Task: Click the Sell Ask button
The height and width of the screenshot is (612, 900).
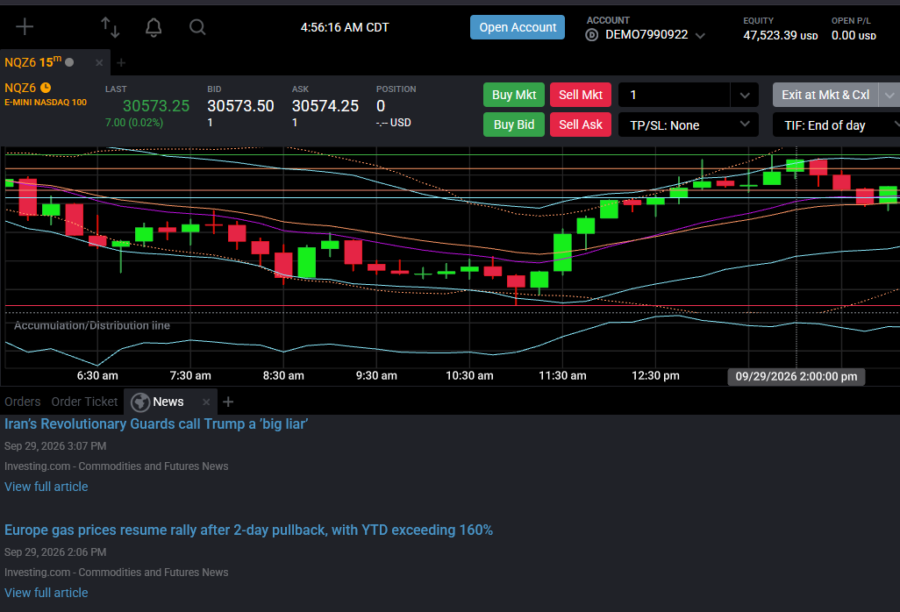Action: tap(581, 125)
